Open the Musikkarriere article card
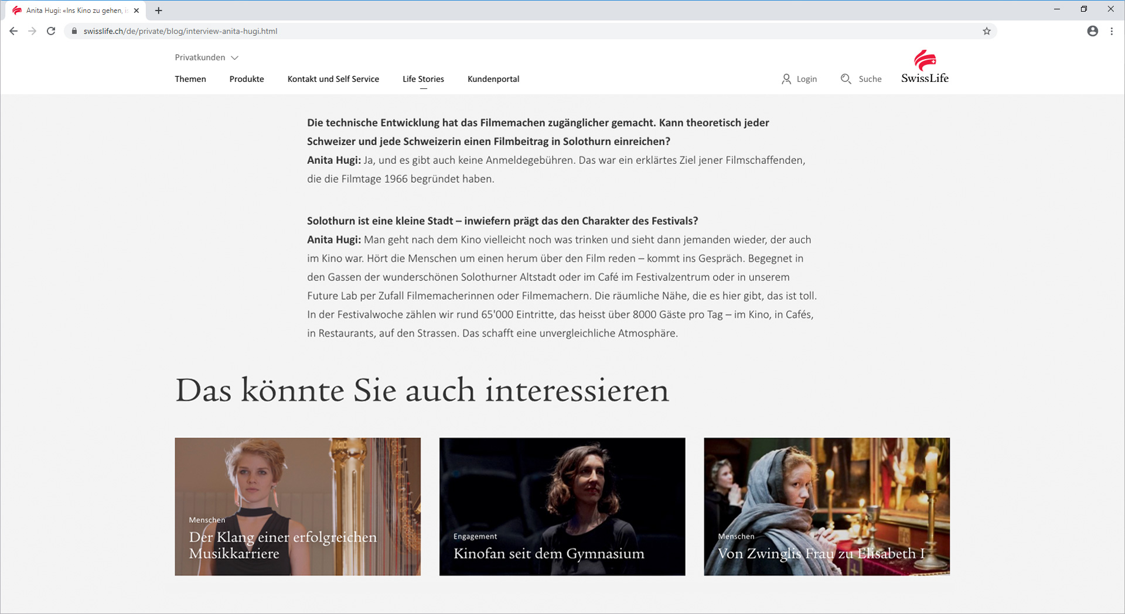 298,506
